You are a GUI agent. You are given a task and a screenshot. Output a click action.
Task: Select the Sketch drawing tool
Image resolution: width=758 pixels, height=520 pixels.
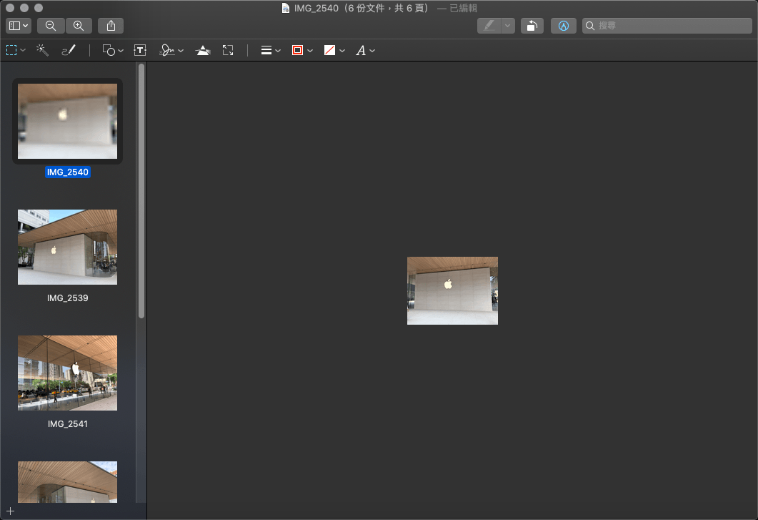[69, 50]
